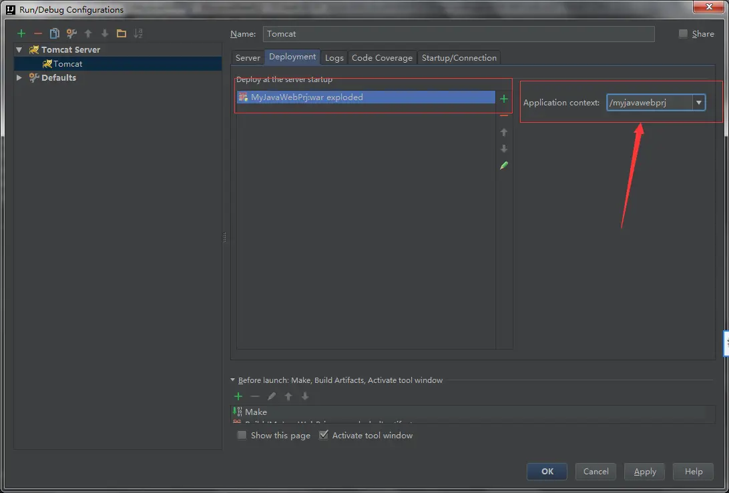Image resolution: width=729 pixels, height=493 pixels.
Task: Select Tomcat configuration in tree
Action: [117, 63]
